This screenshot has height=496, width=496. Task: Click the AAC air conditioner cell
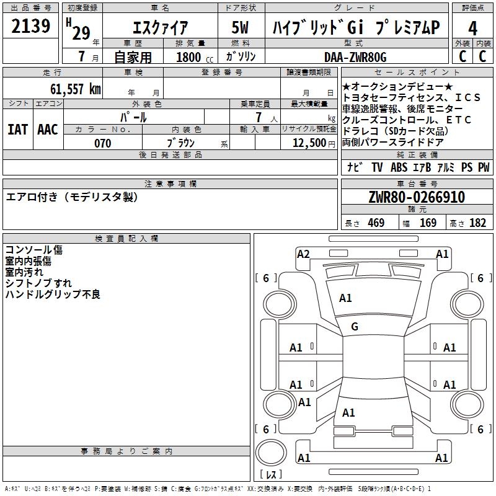48,130
